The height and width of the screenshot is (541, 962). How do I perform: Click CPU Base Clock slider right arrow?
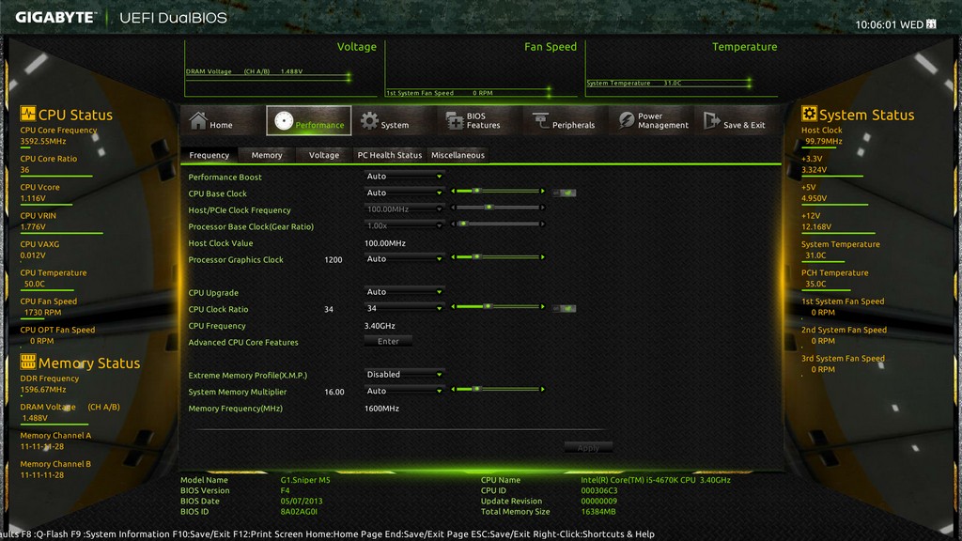542,192
